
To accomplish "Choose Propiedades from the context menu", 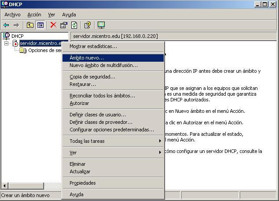I will pos(82,183).
